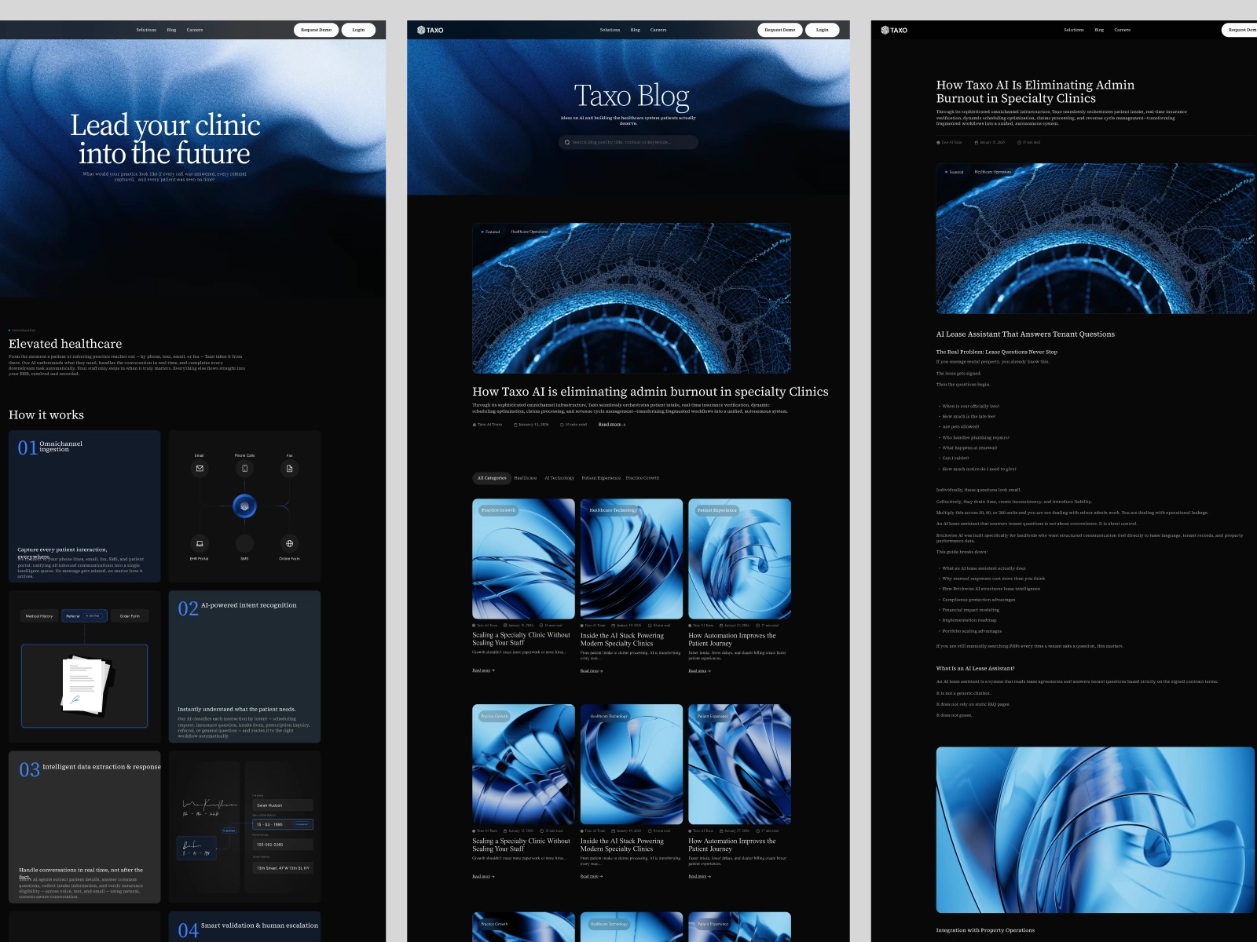Select the Order Form document chip
The height and width of the screenshot is (942, 1257).
tap(130, 616)
